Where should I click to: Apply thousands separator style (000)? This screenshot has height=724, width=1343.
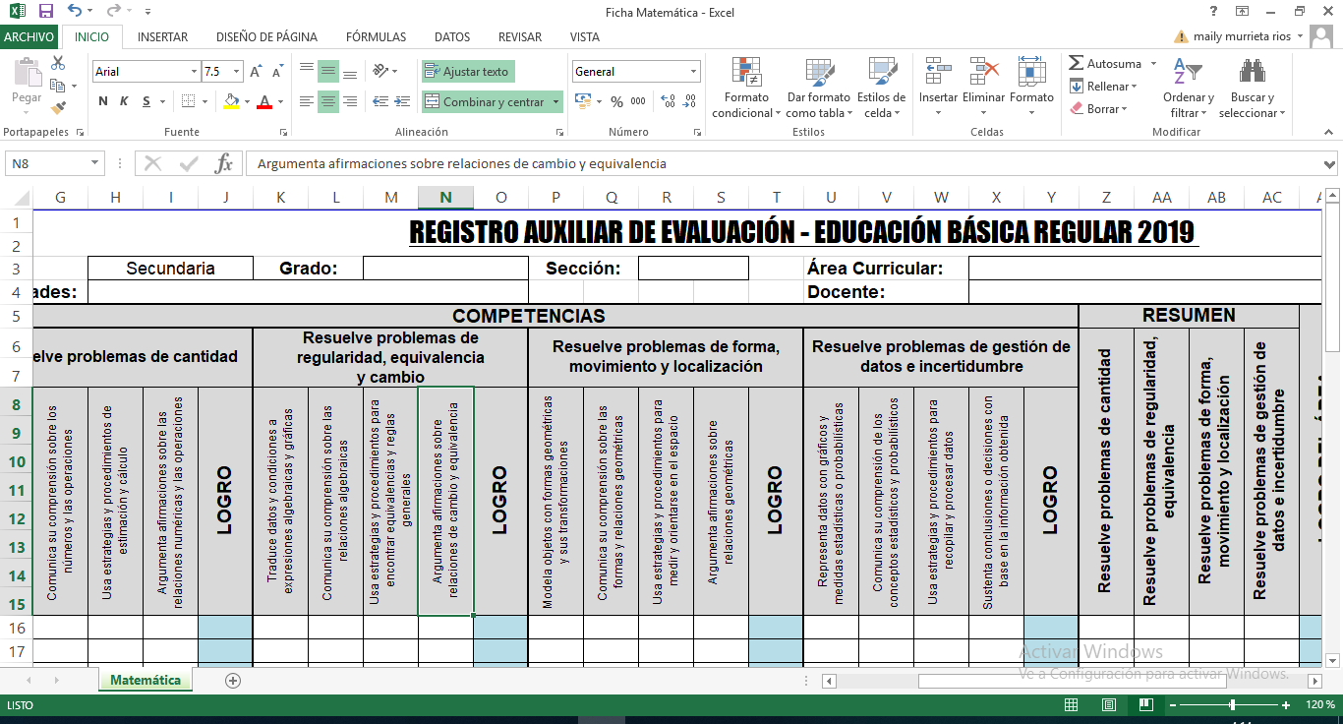tap(639, 101)
